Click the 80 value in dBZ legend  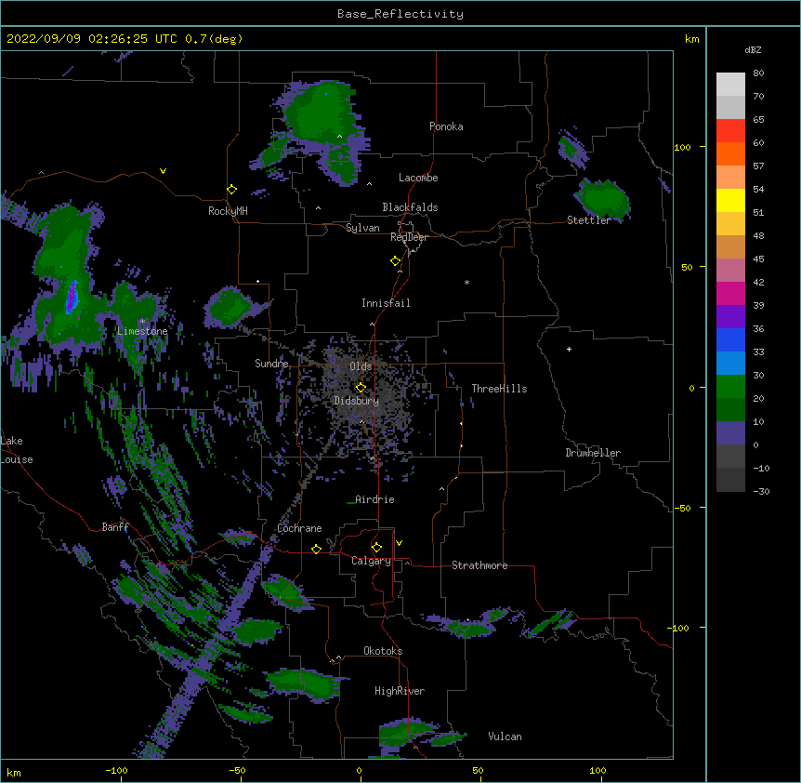coord(758,73)
